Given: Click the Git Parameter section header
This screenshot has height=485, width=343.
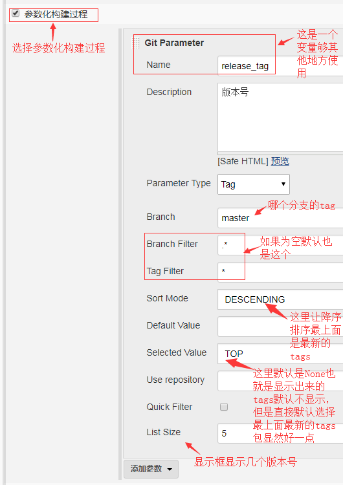Looking at the screenshot, I should 174,43.
